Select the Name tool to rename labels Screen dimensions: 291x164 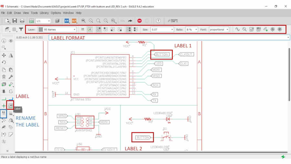pyautogui.click(x=4, y=113)
